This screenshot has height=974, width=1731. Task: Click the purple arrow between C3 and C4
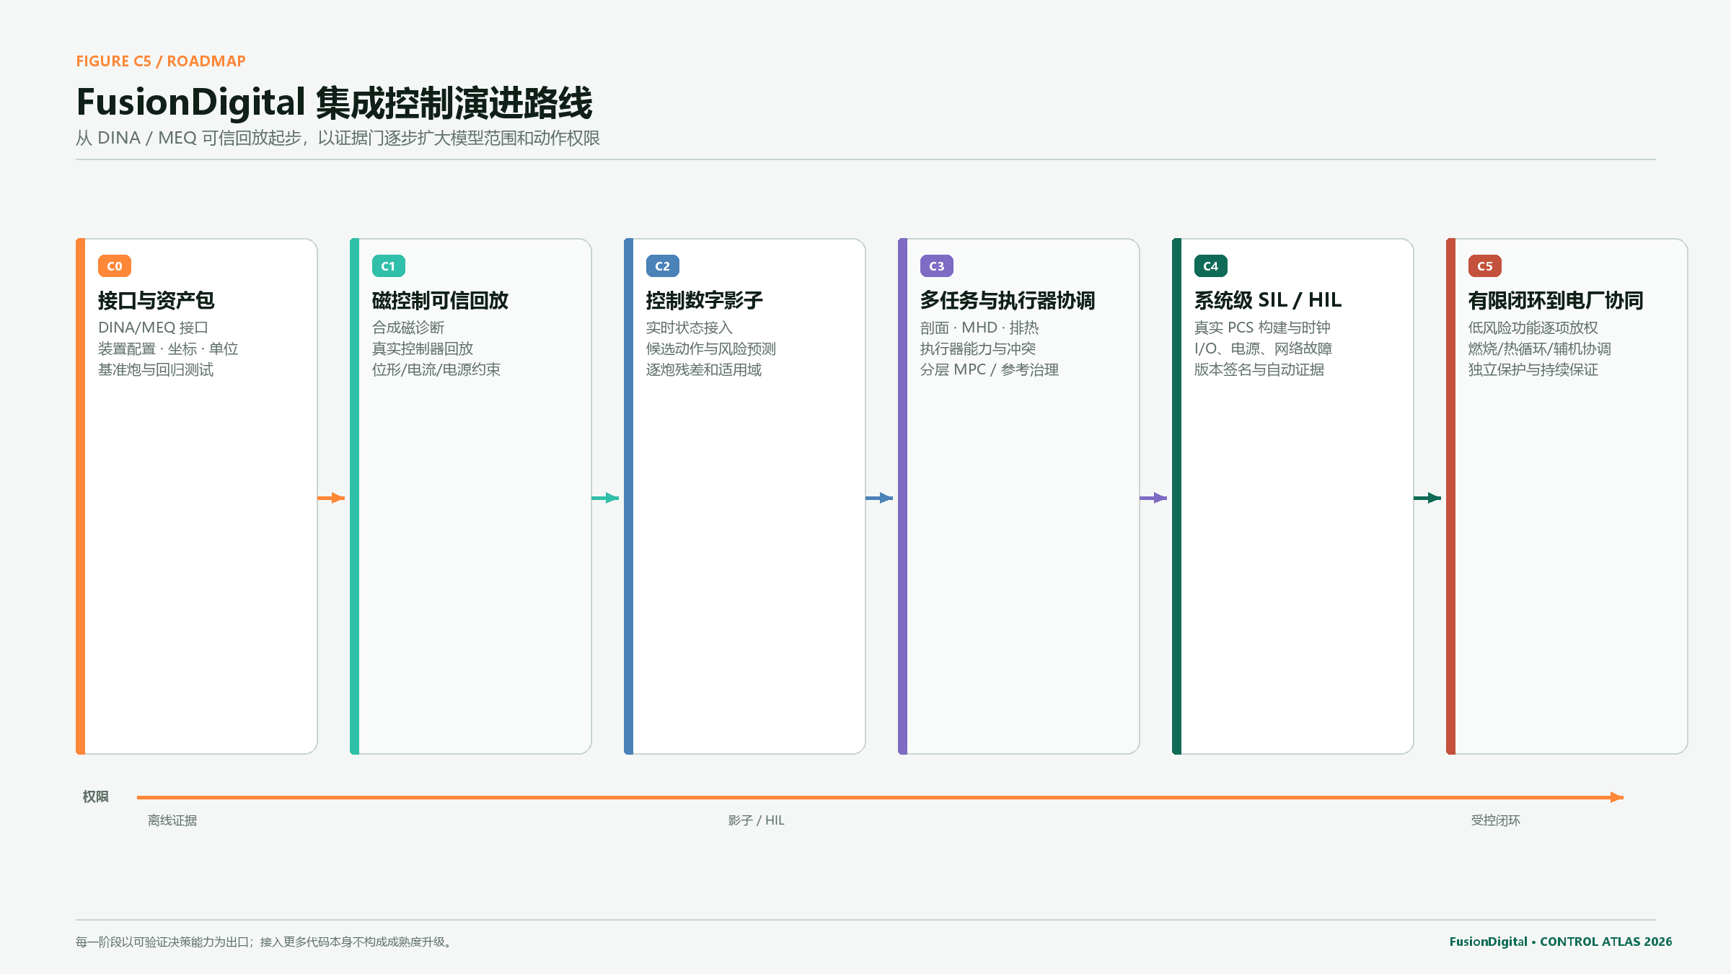click(x=1153, y=498)
